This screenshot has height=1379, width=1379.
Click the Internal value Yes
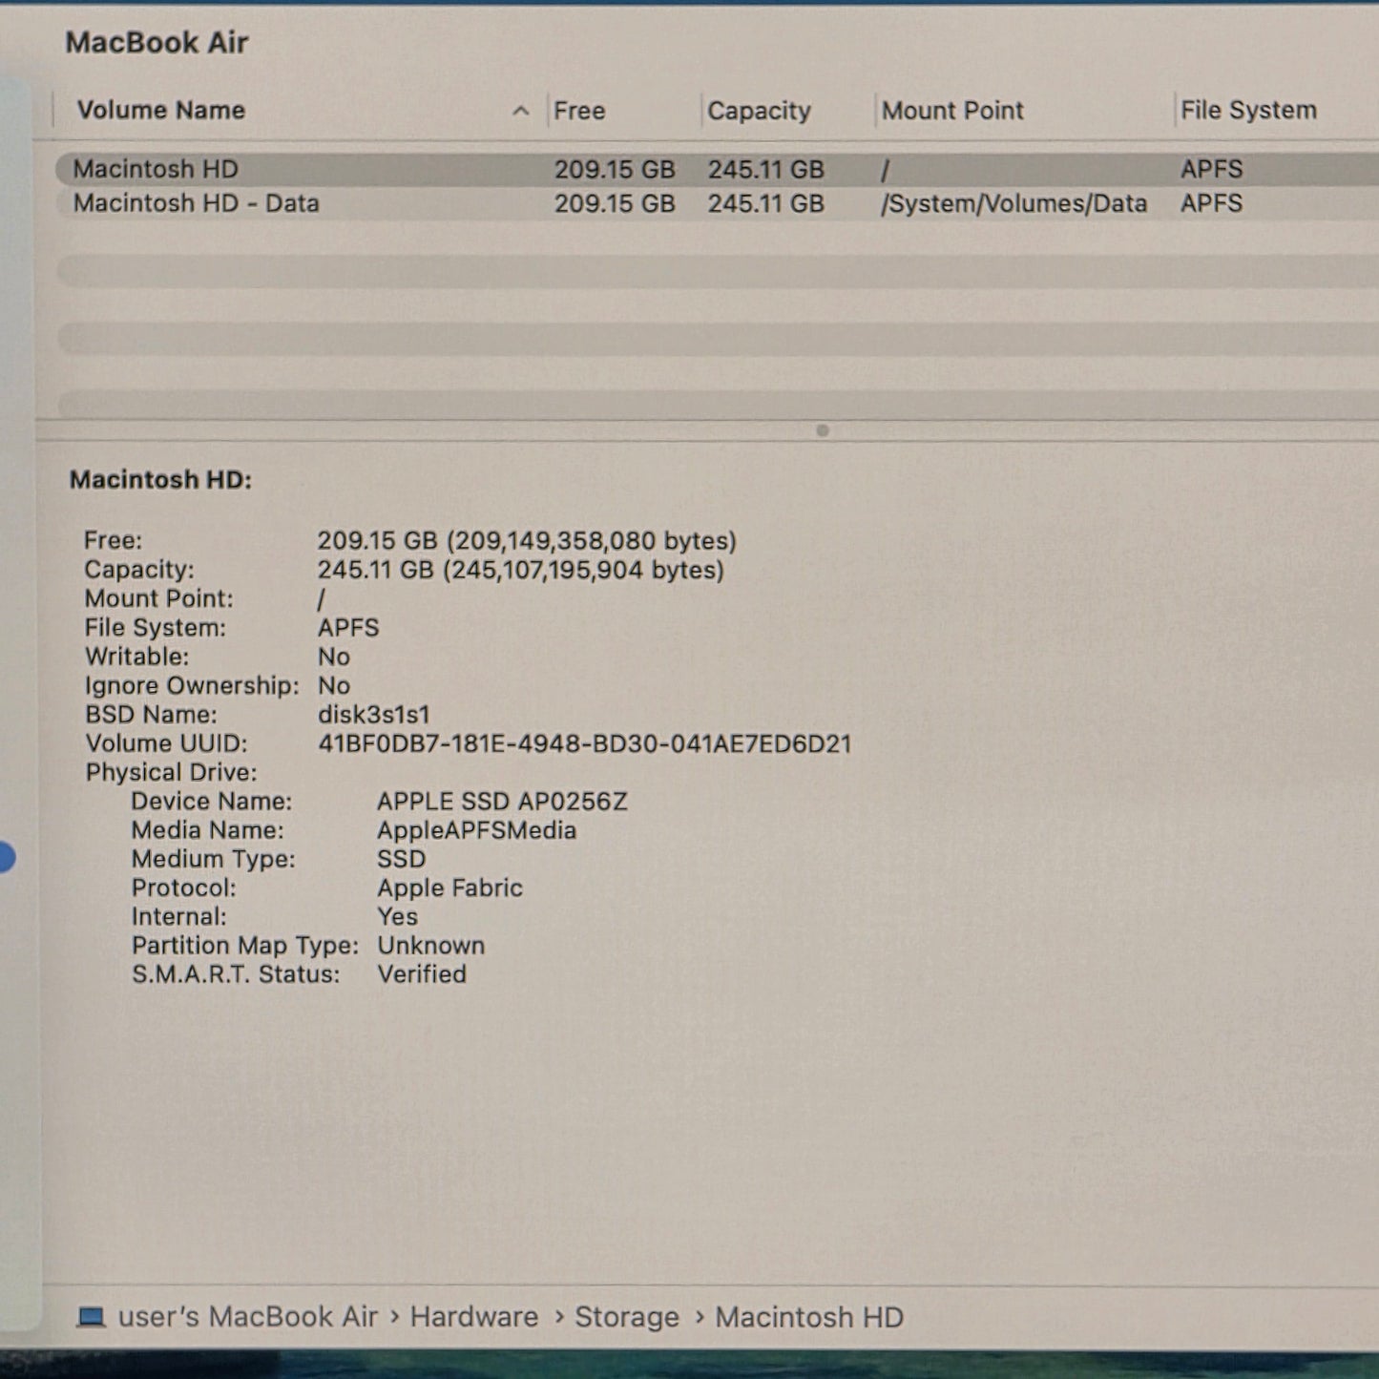point(397,917)
